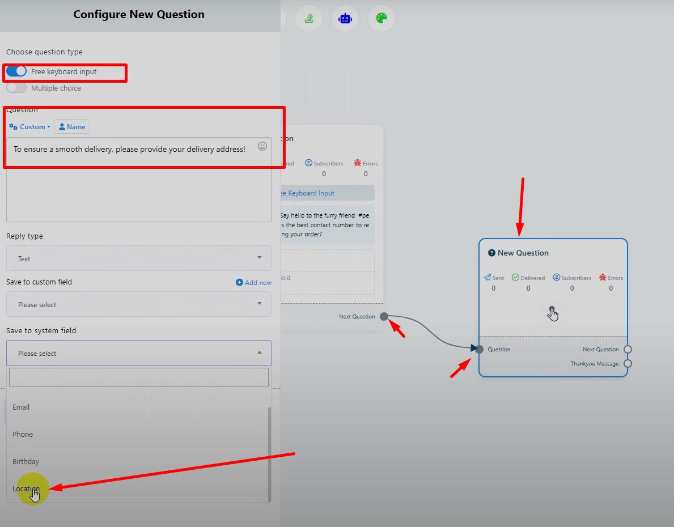
Task: Click the Subscribers icon on New Question node
Action: [557, 278]
